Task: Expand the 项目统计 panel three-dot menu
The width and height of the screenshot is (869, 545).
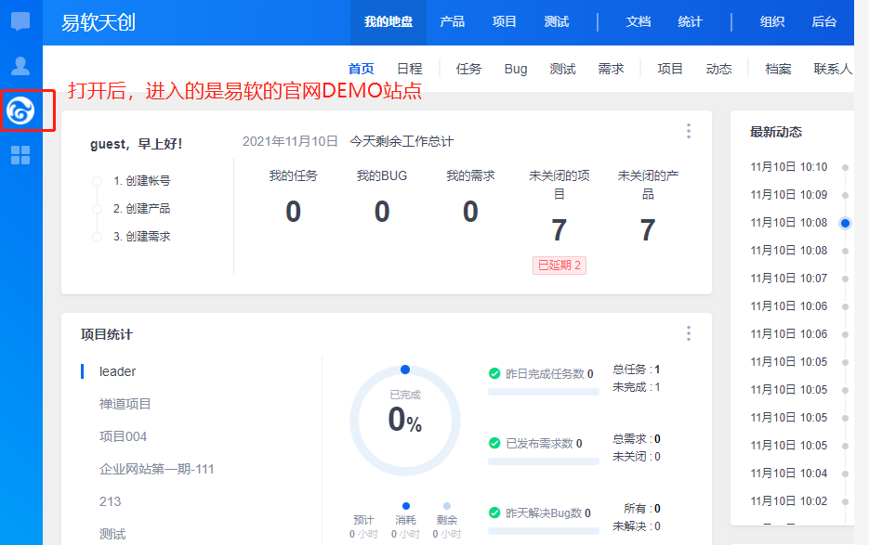Action: [x=688, y=333]
